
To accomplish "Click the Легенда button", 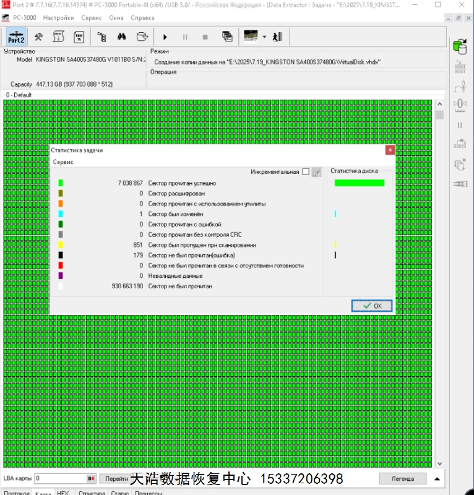I will point(402,478).
